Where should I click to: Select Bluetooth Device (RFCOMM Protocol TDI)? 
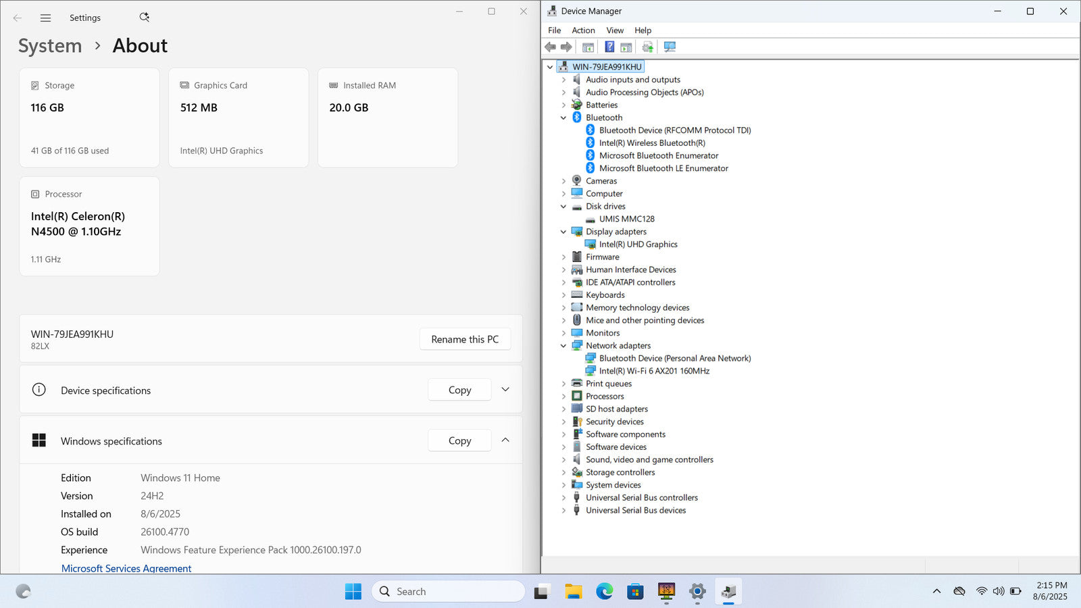pos(675,130)
